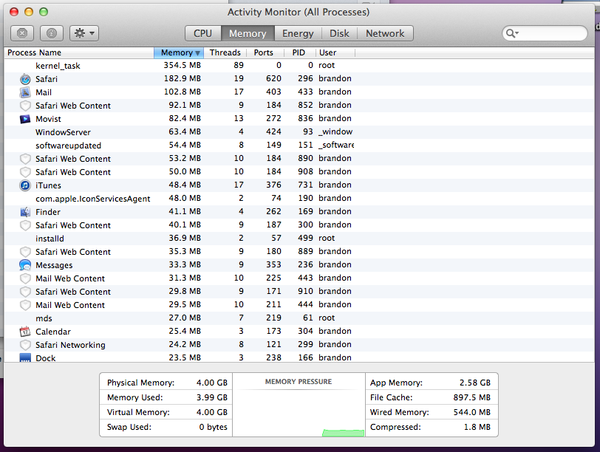Click the _window user cell
Image resolution: width=600 pixels, height=452 pixels.
click(335, 131)
